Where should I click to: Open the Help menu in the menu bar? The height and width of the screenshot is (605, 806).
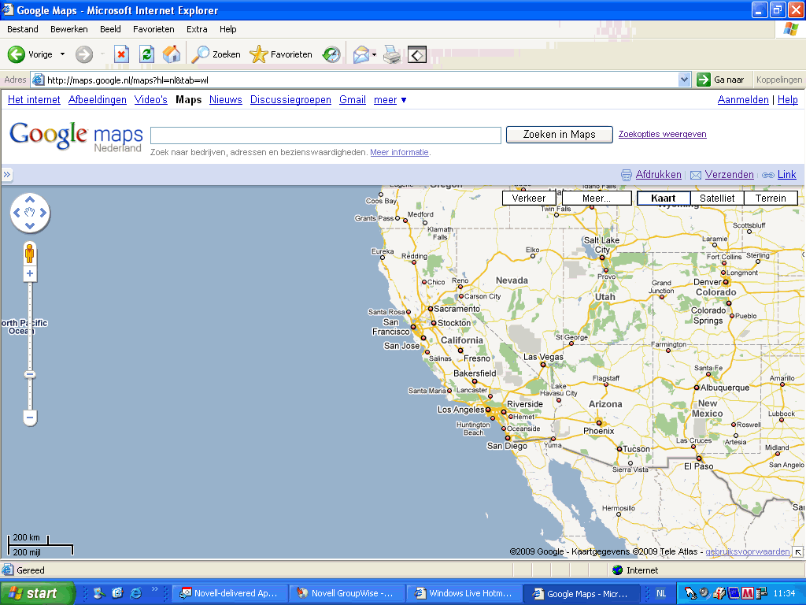coord(227,29)
